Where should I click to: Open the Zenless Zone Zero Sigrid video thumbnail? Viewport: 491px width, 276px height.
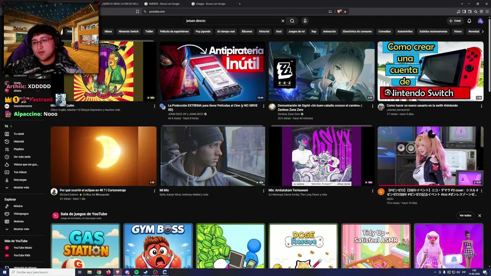321,71
